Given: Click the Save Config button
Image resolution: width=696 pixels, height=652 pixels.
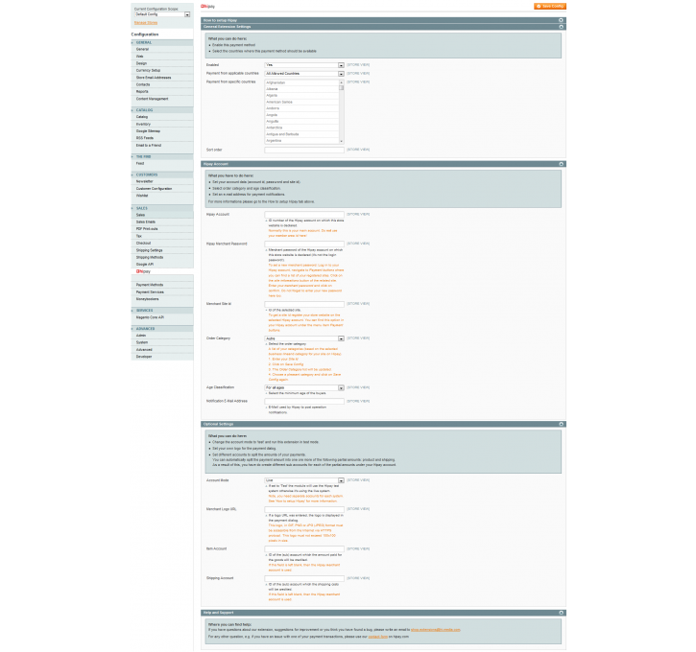Looking at the screenshot, I should pyautogui.click(x=550, y=6).
